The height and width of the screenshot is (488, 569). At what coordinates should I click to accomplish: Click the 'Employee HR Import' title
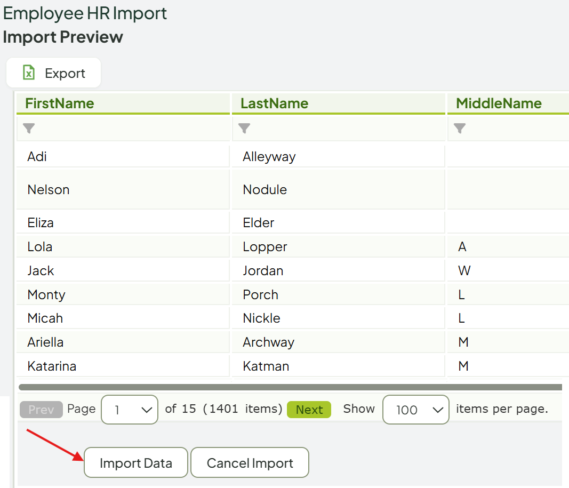[85, 13]
